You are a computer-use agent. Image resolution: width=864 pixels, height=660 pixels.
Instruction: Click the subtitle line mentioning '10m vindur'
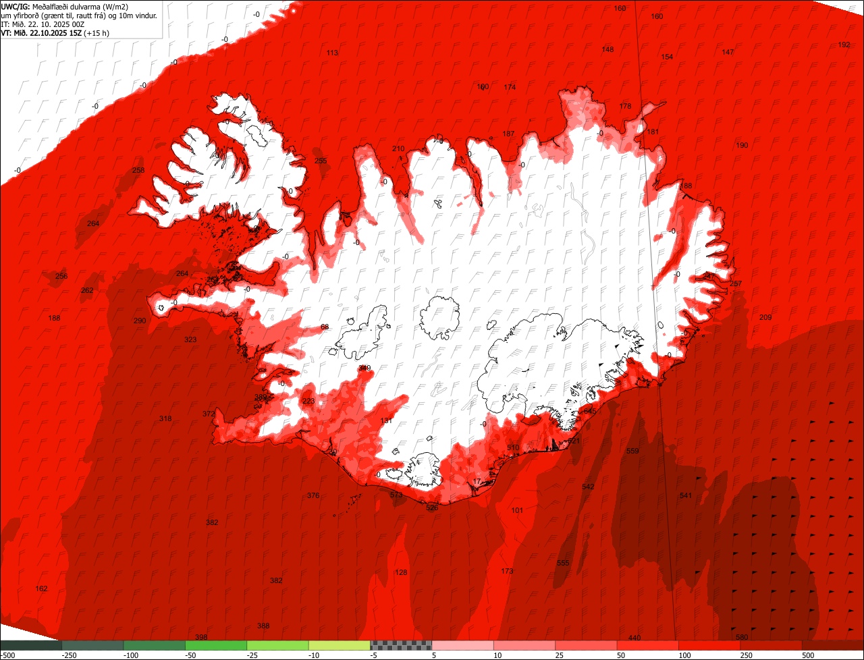[79, 16]
